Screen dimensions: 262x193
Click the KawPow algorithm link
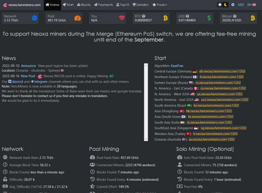point(177,66)
